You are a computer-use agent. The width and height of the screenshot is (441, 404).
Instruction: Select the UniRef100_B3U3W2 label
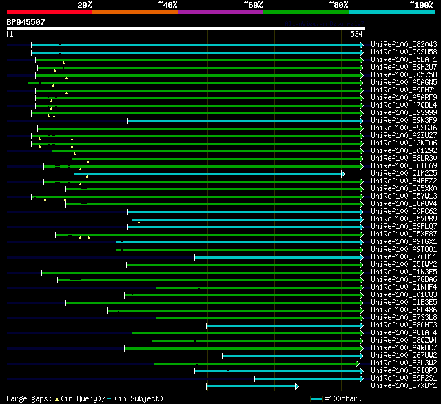coord(404,363)
